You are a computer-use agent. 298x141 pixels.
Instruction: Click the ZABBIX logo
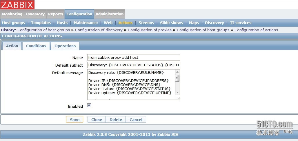point(17,5)
